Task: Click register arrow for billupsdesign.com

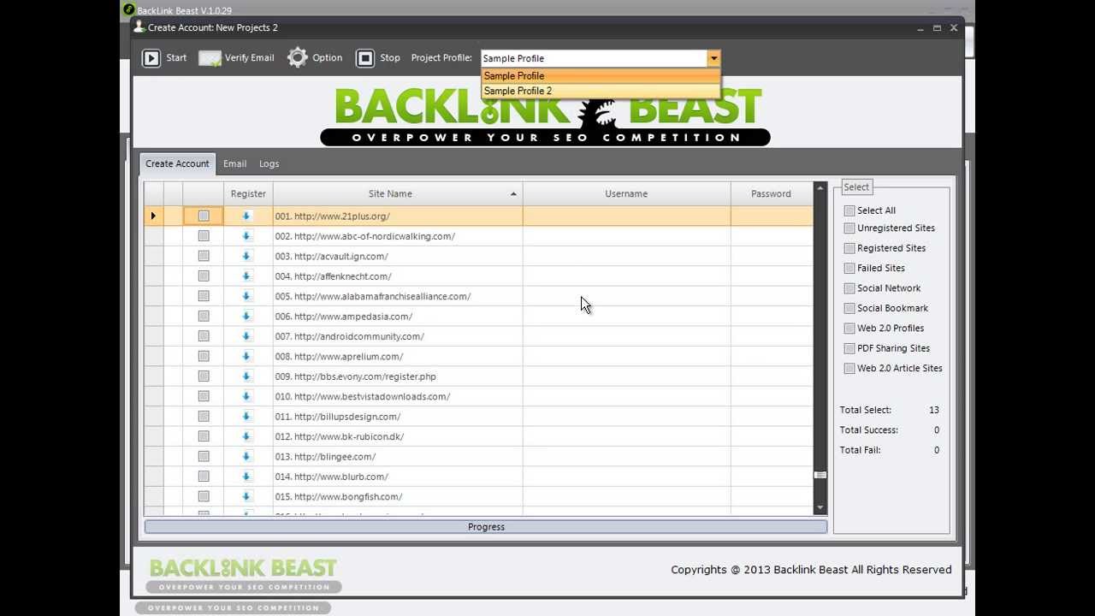Action: click(246, 417)
